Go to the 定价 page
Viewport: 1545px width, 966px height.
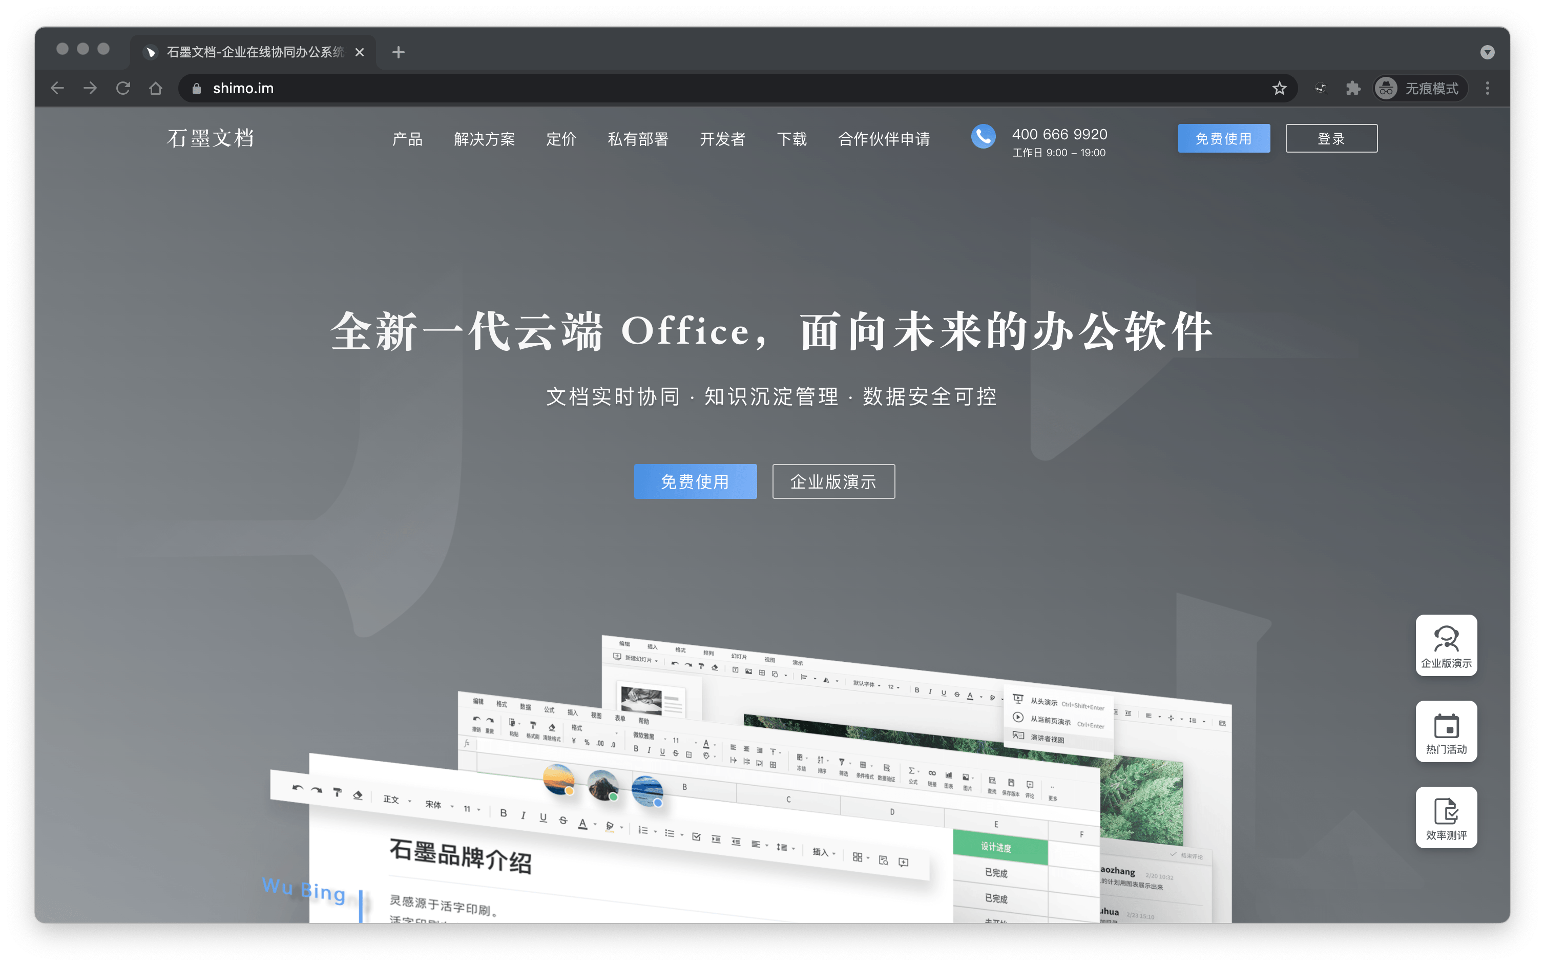(561, 139)
